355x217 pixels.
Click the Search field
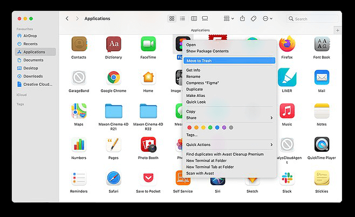pos(312,19)
